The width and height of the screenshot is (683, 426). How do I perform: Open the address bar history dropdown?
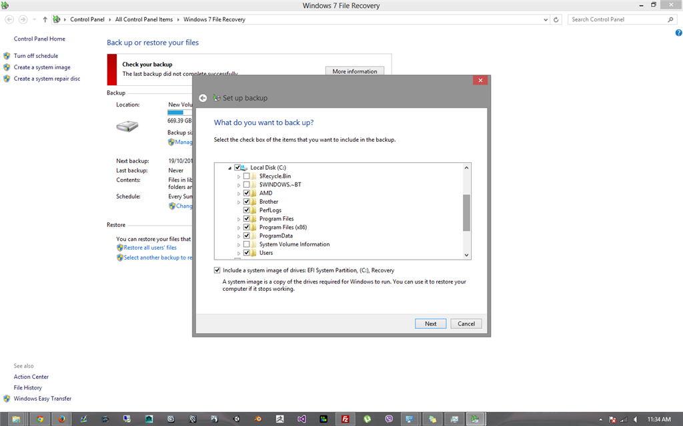click(x=546, y=19)
